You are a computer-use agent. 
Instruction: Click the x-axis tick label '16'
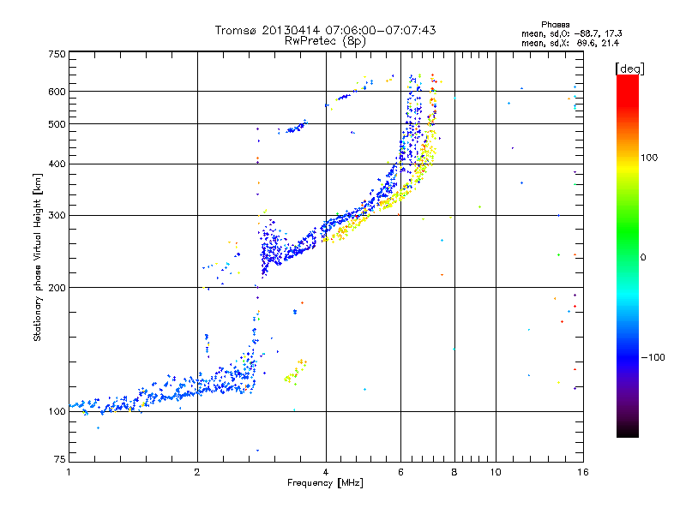coord(583,472)
